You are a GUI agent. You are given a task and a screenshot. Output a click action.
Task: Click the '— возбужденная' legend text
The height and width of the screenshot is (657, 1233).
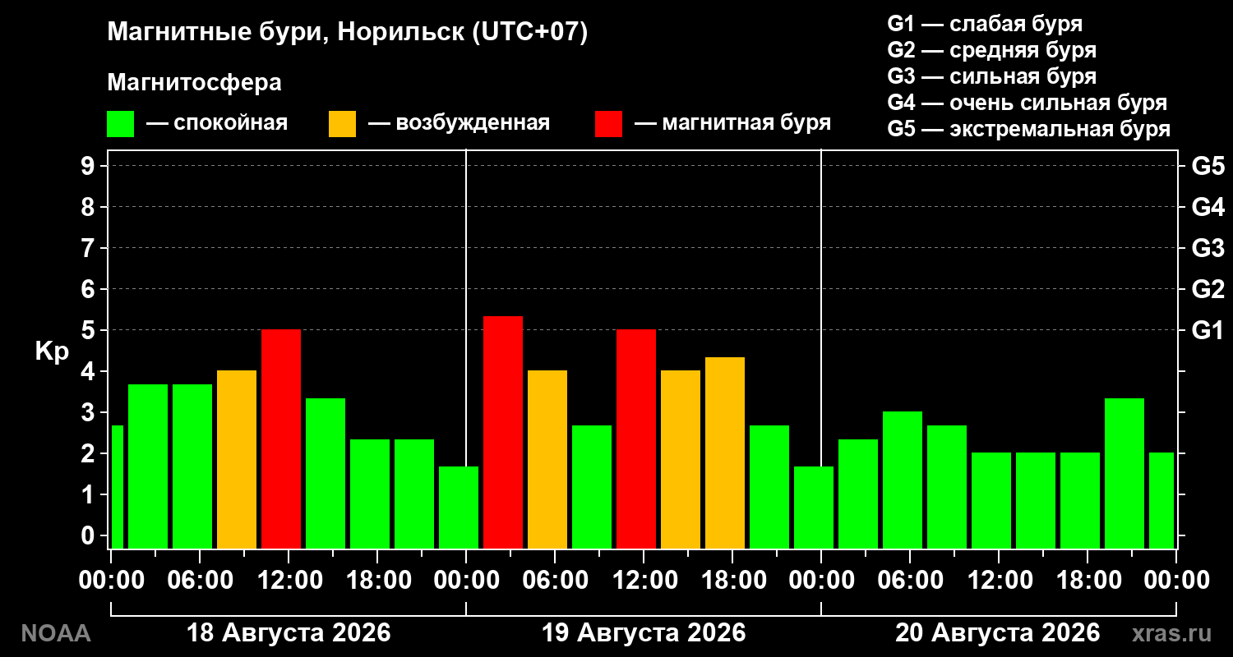click(459, 123)
